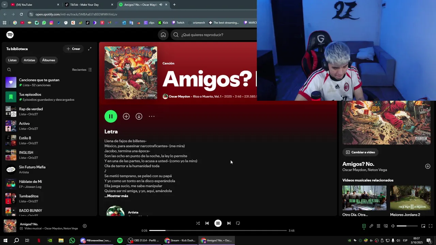
Task: Go to Spotify home via the house icon
Action: pyautogui.click(x=163, y=35)
